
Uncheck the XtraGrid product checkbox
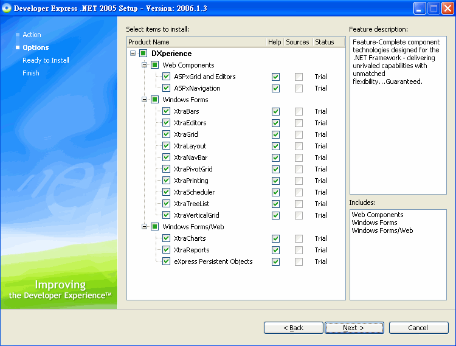coord(166,134)
